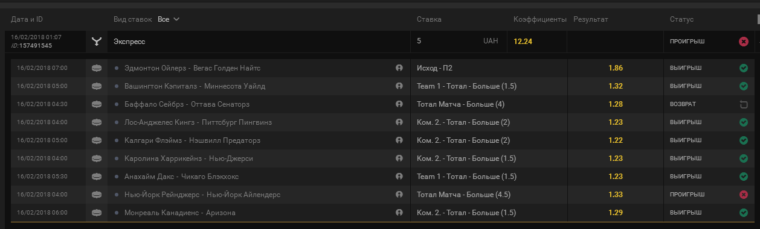Open the Лос-Анджелес Кингз - Питтсбург Пингвинз match
The width and height of the screenshot is (760, 229).
pyautogui.click(x=198, y=122)
